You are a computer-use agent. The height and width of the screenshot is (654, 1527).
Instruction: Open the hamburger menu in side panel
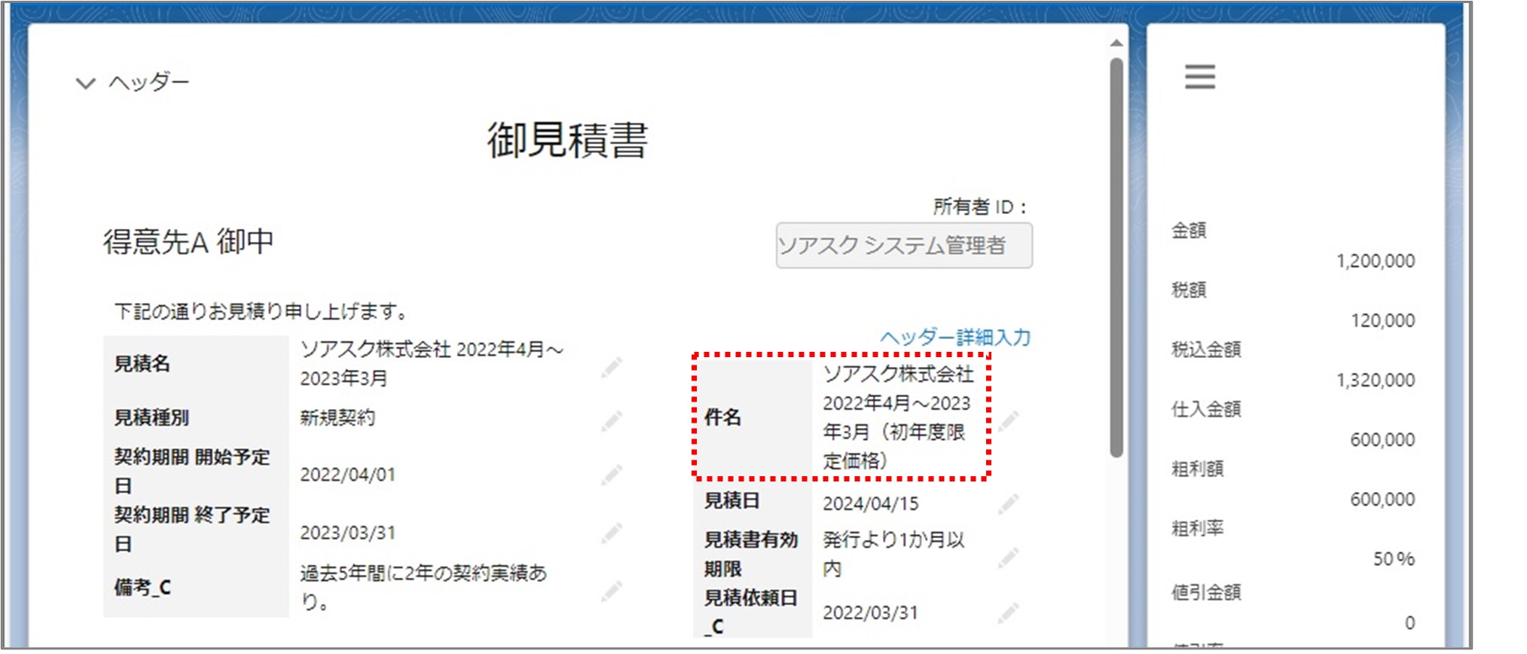[1199, 76]
